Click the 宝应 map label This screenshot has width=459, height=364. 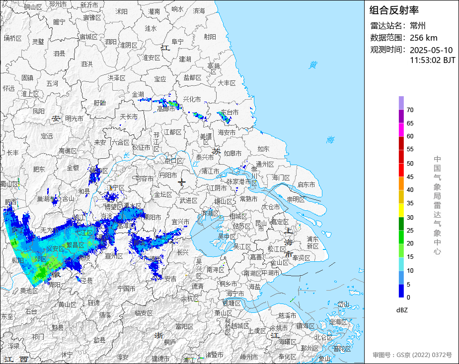tap(160, 79)
